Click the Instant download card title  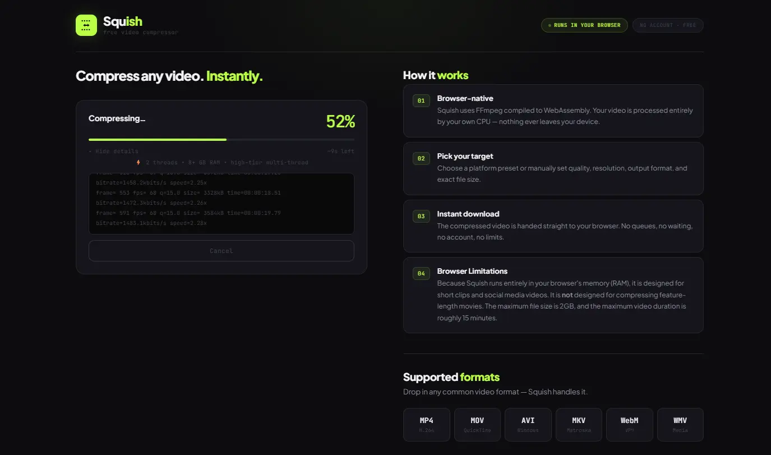[468, 214]
